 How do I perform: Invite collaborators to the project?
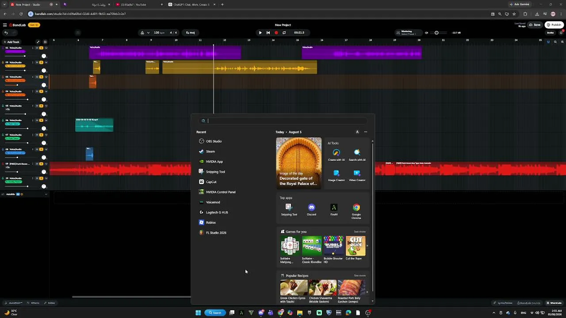click(x=551, y=33)
